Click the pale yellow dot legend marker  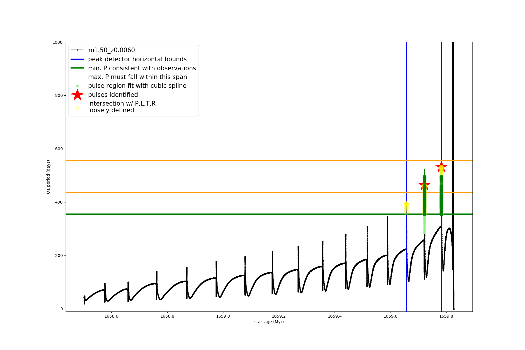(x=77, y=108)
